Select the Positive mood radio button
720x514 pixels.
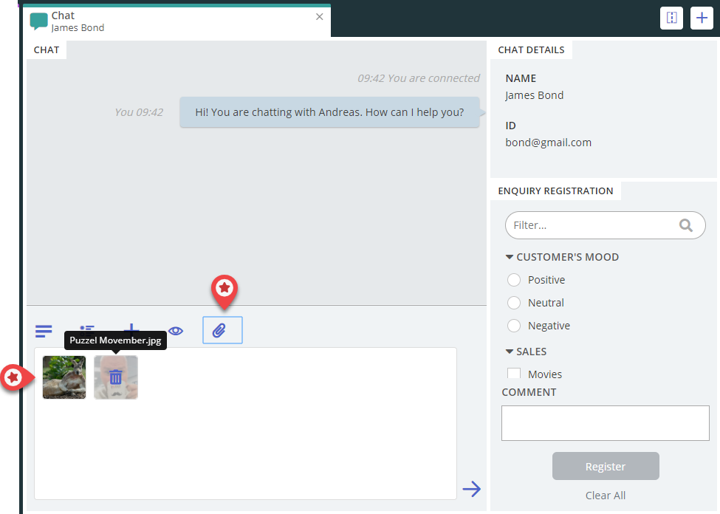(515, 280)
